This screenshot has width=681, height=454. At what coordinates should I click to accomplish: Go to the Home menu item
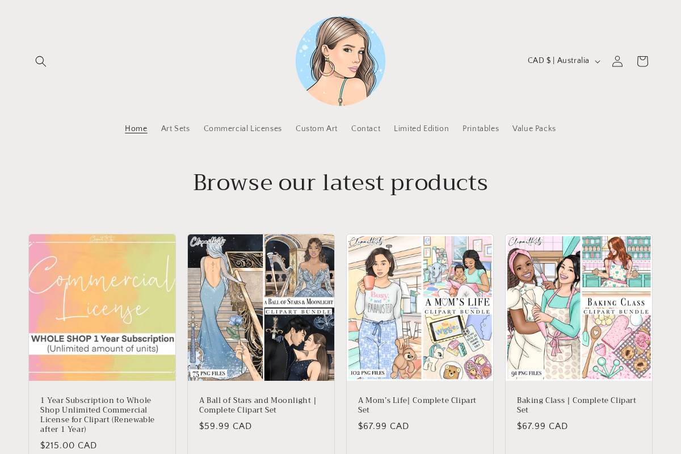(x=136, y=129)
